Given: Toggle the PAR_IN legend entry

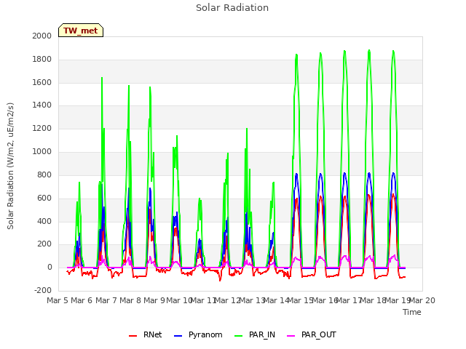Looking at the screenshot, I should [x=255, y=335].
